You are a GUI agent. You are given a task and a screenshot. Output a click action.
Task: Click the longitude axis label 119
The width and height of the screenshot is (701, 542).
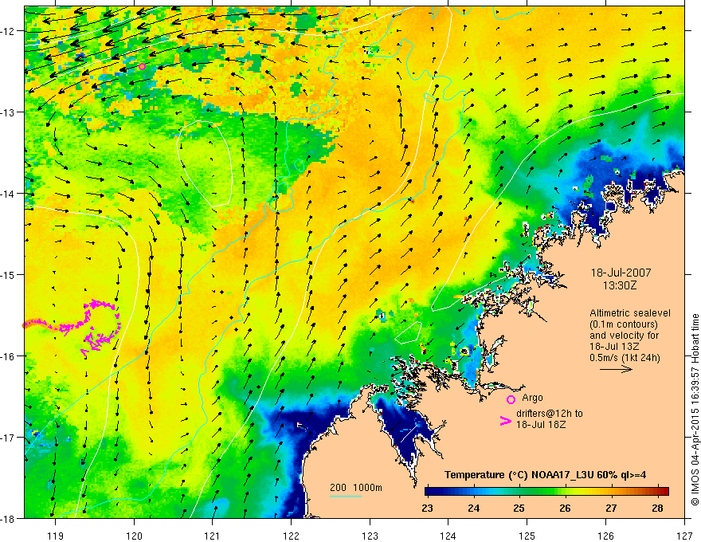click(x=56, y=536)
